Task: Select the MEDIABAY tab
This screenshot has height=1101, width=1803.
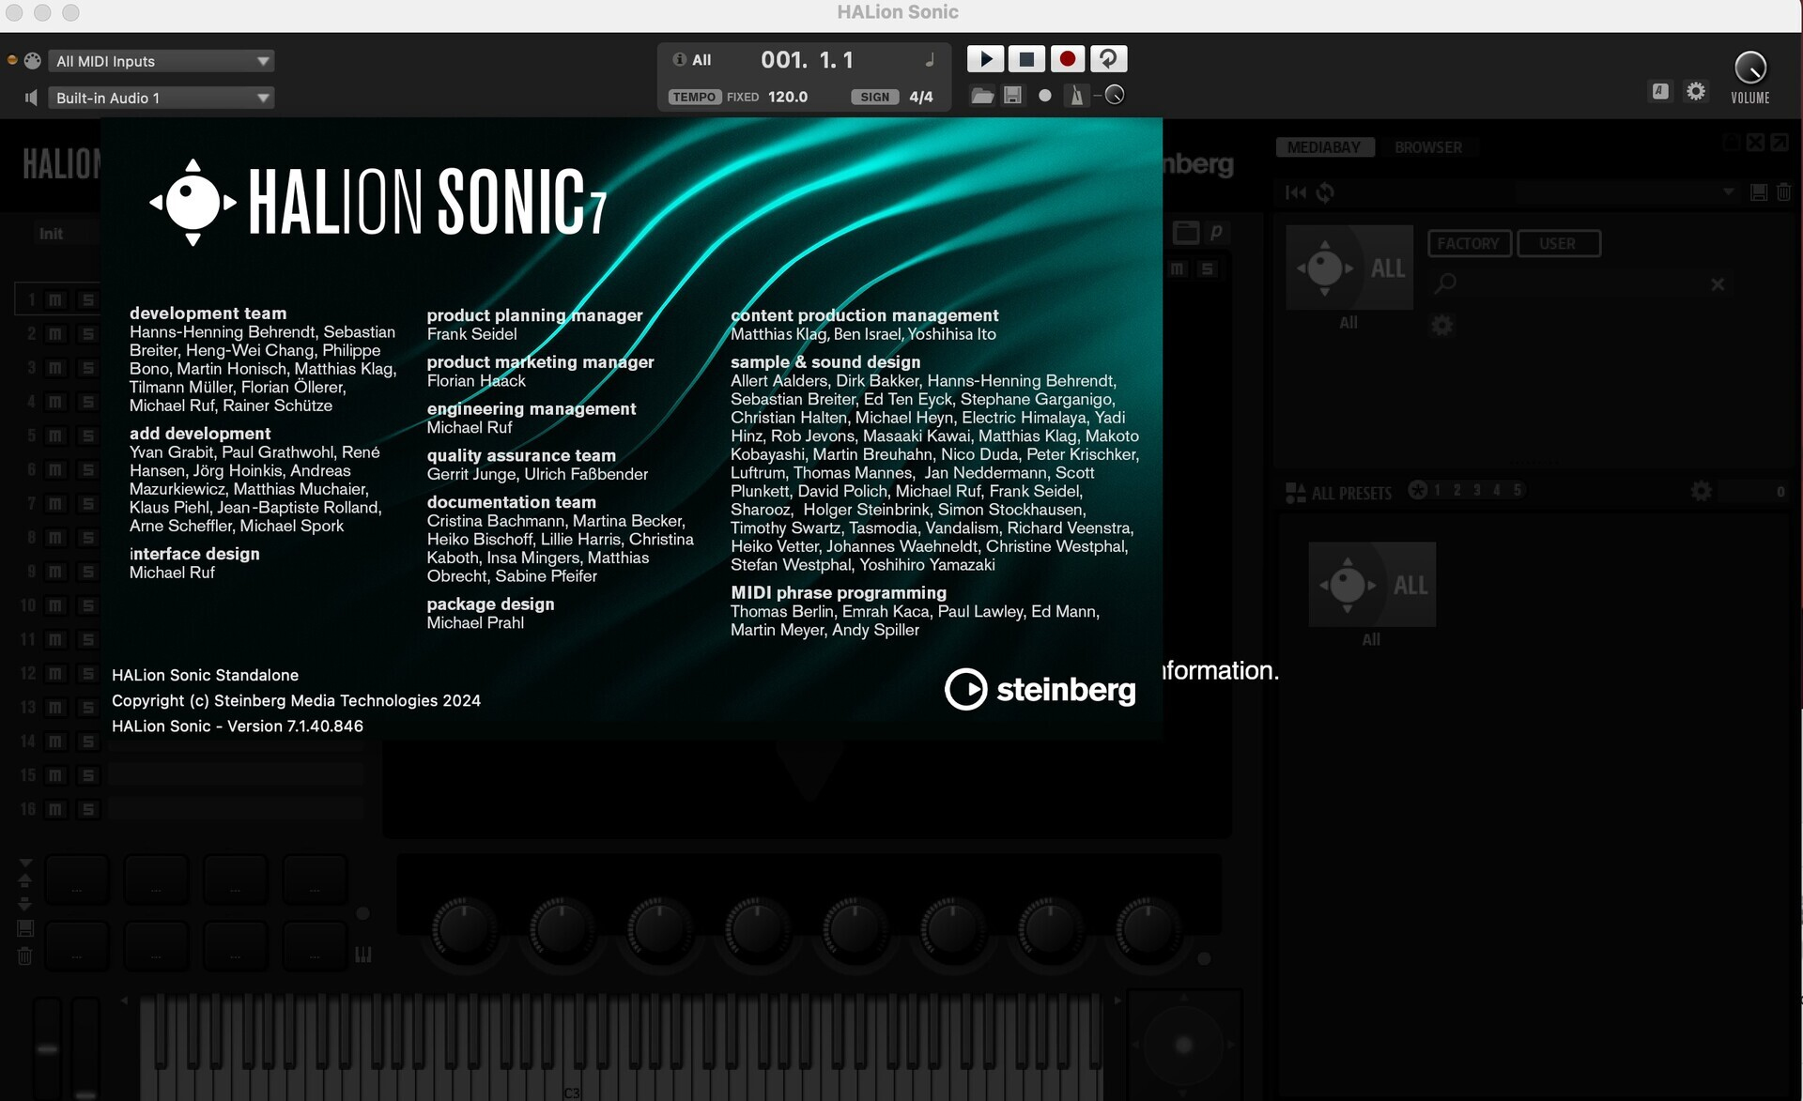Action: (x=1325, y=146)
